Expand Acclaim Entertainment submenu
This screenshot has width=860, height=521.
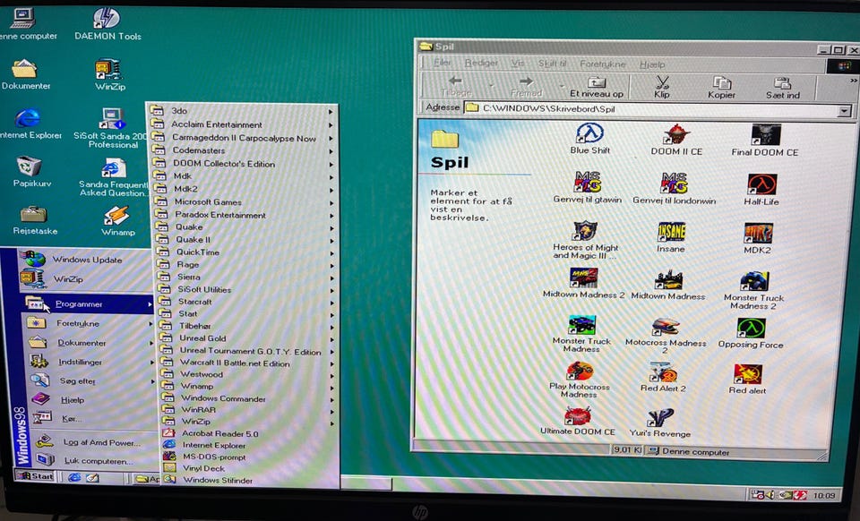pos(242,124)
